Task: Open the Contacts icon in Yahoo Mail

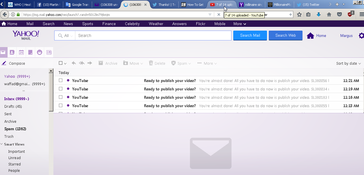Action: 12,52
